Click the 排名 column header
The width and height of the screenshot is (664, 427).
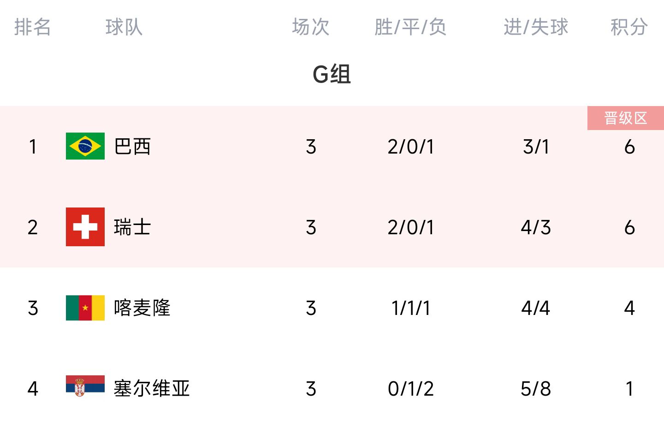point(33,27)
